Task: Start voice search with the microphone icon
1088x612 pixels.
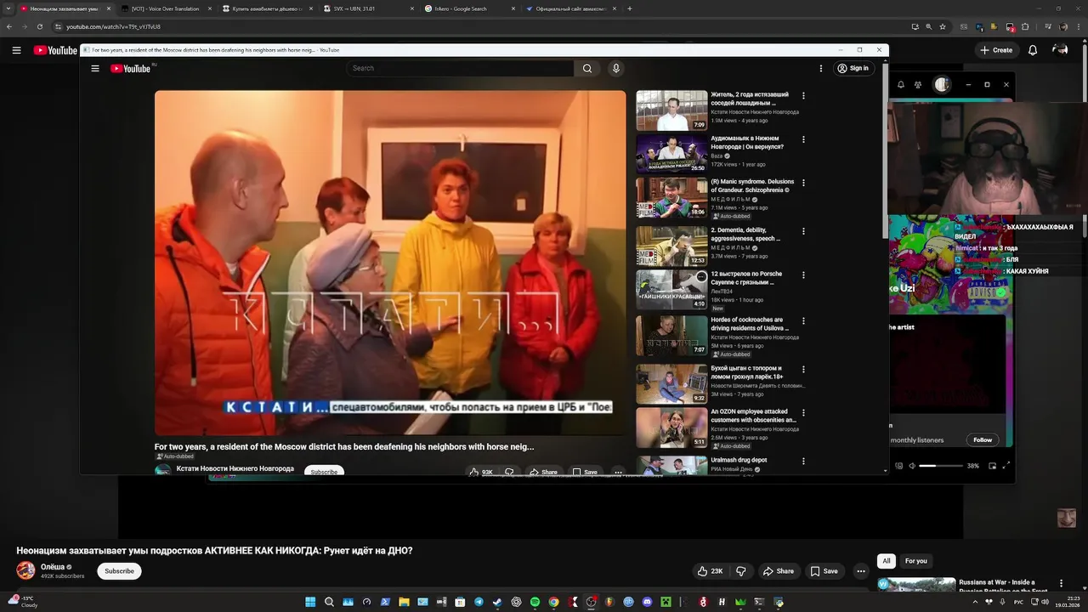Action: [x=616, y=68]
